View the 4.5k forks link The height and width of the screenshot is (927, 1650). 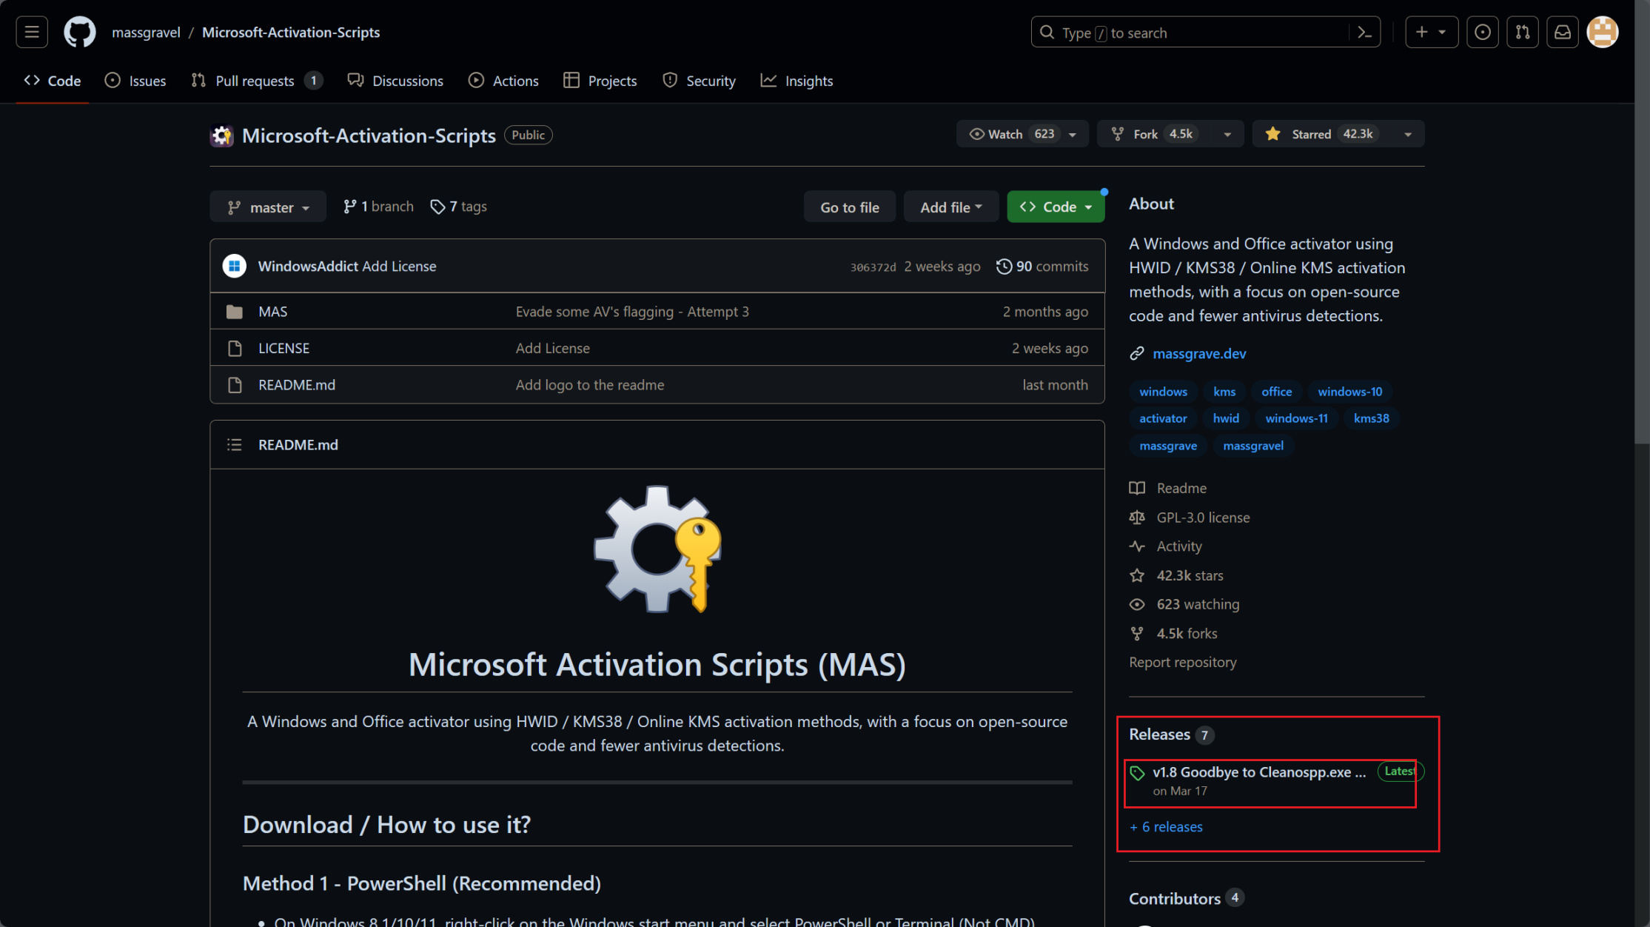(1173, 634)
